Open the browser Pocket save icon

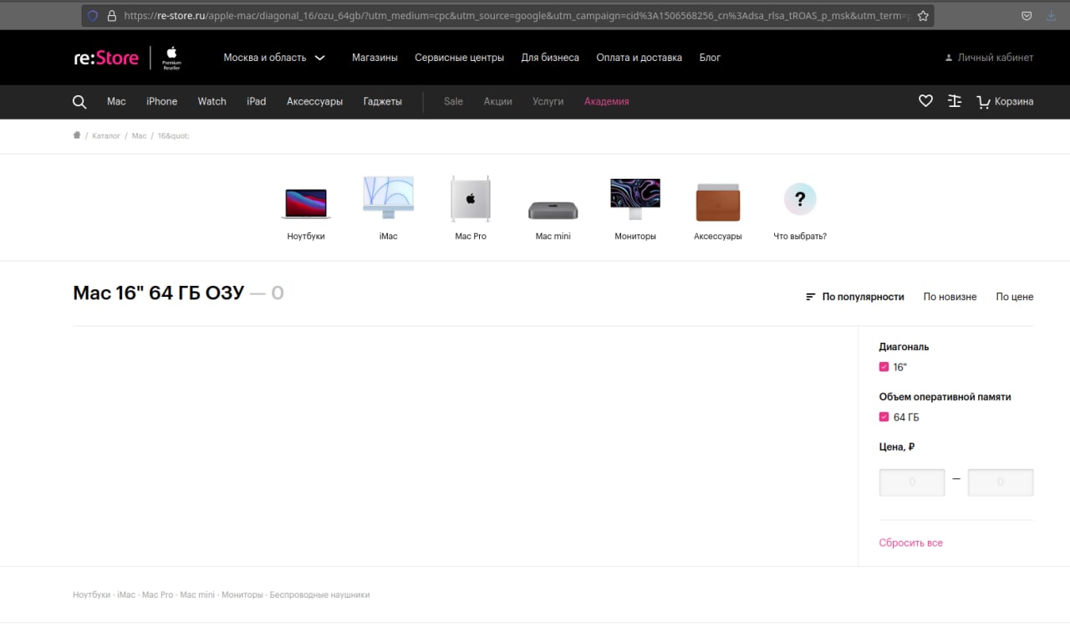[x=1027, y=16]
